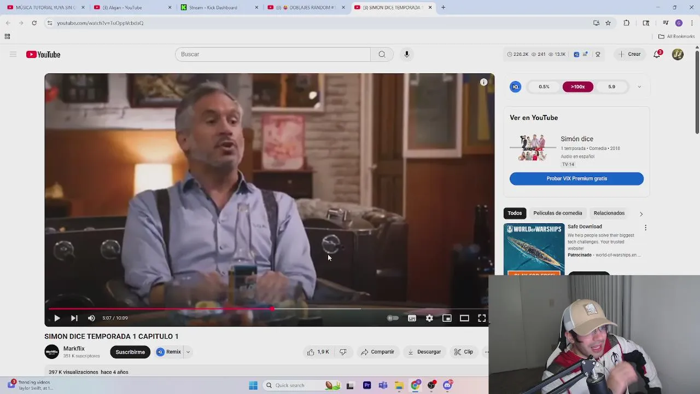Click the 0.5% score pill
700x394 pixels.
(544, 86)
